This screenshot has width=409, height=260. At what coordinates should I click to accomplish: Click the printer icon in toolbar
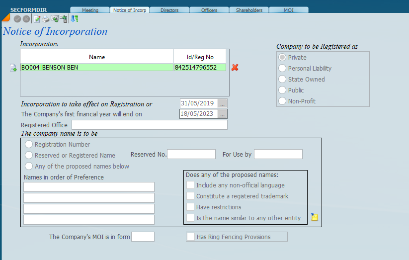tap(46, 19)
